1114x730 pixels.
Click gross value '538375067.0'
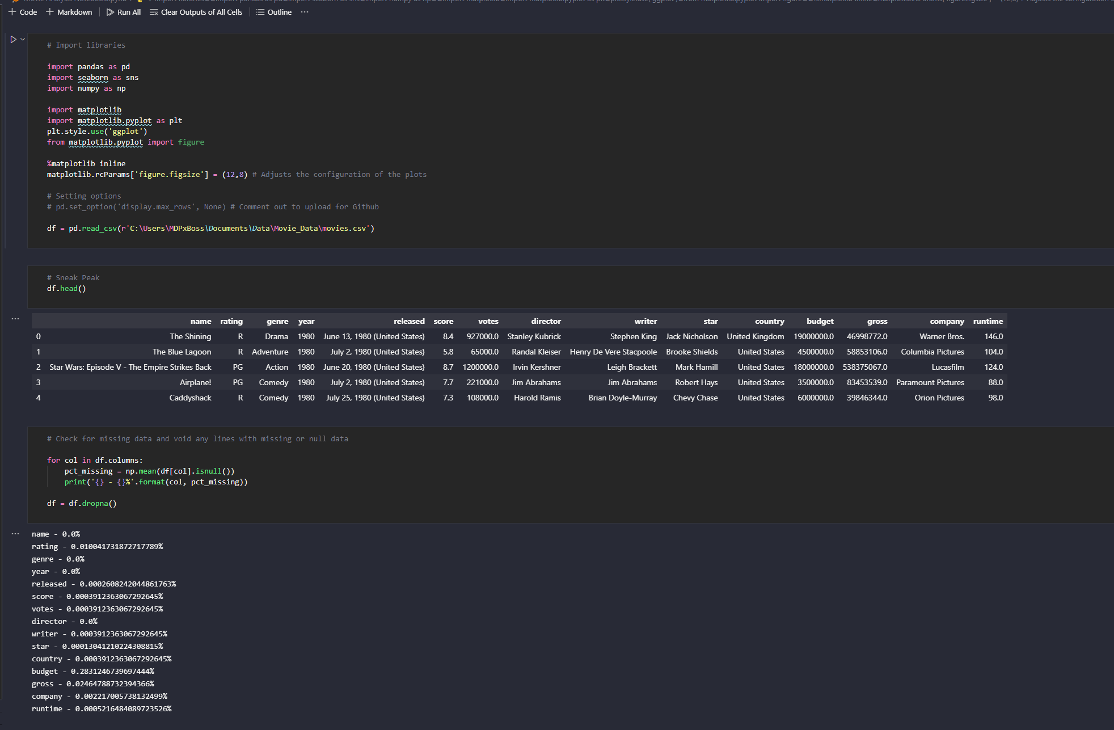tap(865, 367)
